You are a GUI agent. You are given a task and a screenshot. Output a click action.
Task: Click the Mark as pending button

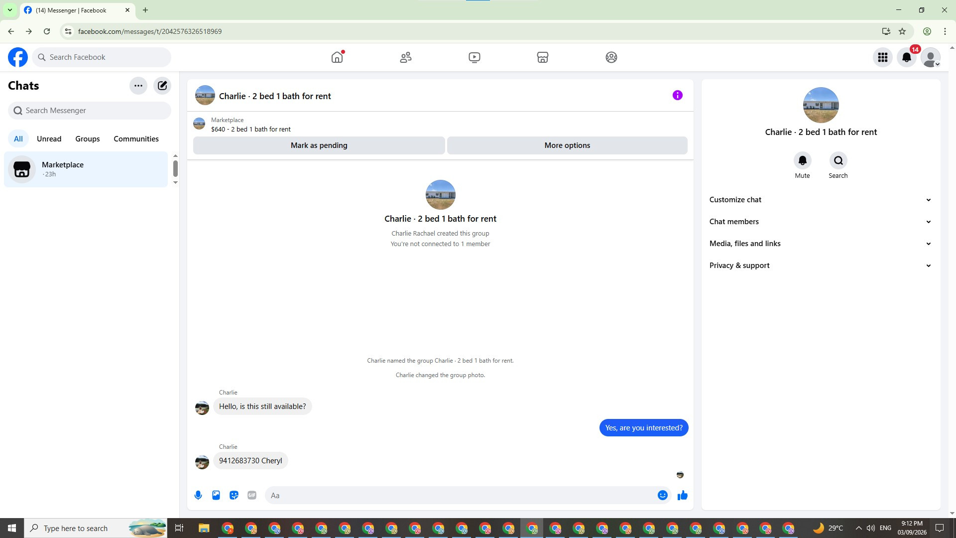(319, 145)
